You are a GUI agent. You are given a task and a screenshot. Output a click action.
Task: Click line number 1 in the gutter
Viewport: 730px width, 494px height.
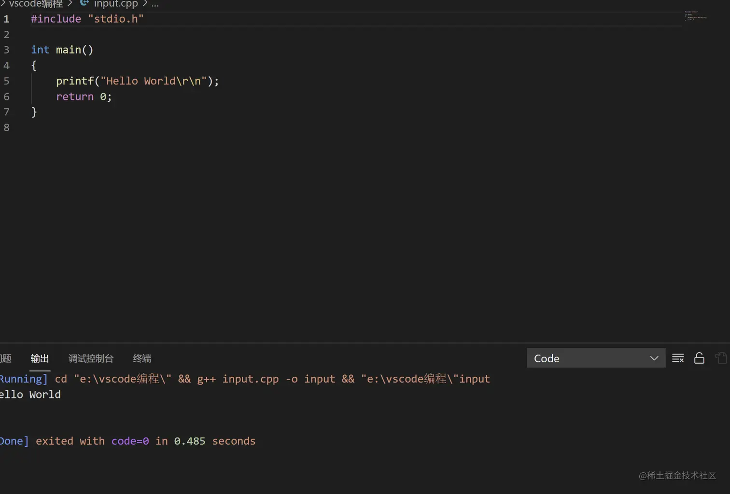[x=6, y=19]
